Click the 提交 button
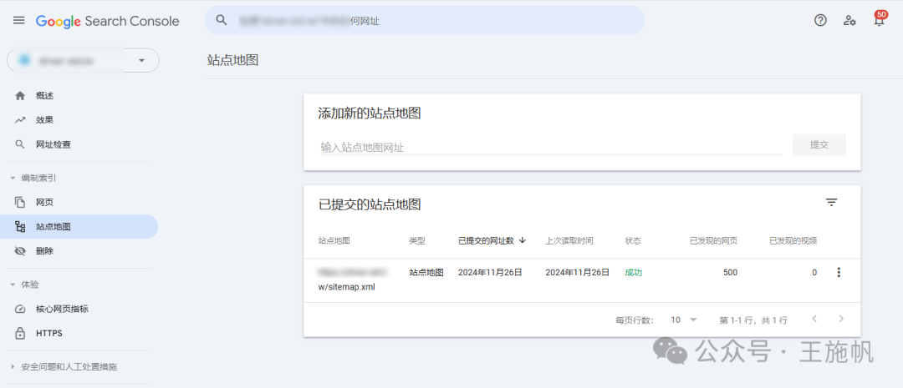Screen dimensions: 903x388 coord(819,145)
